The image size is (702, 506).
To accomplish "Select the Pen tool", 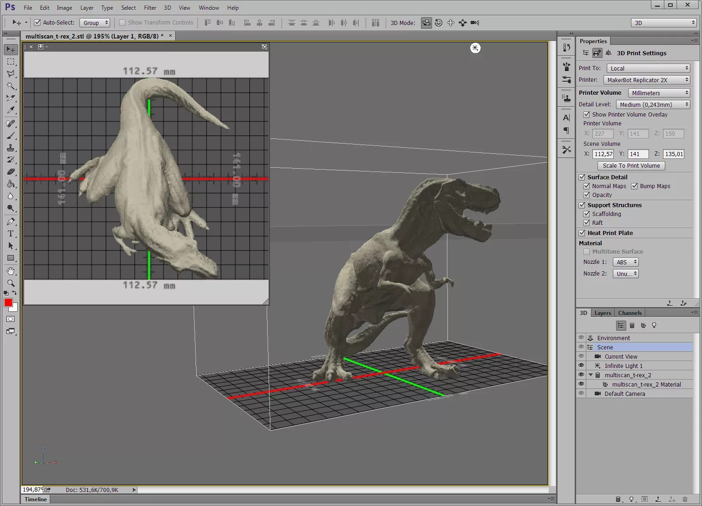I will 11,222.
